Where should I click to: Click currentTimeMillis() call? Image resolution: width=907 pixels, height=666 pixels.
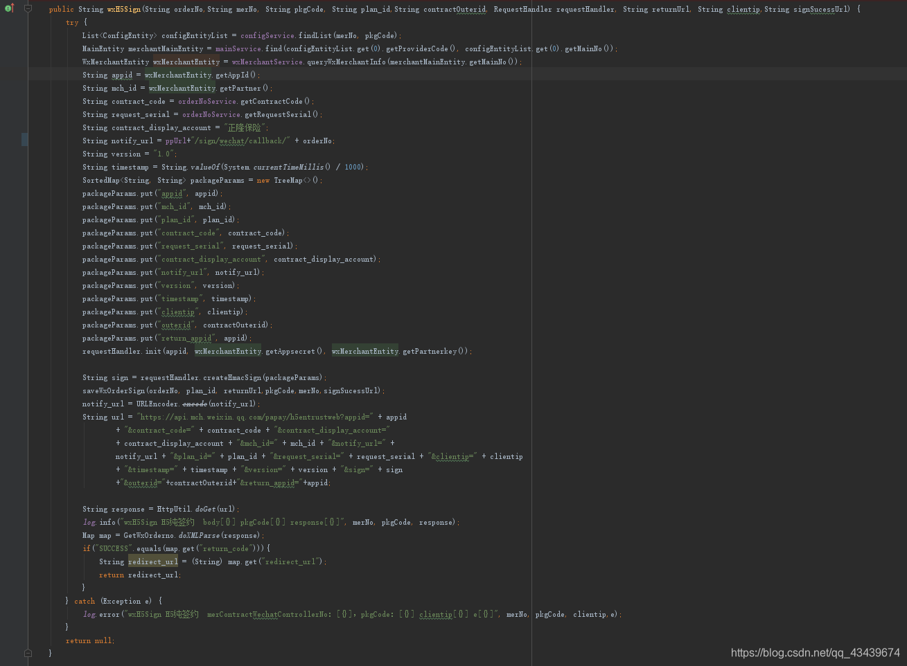292,167
